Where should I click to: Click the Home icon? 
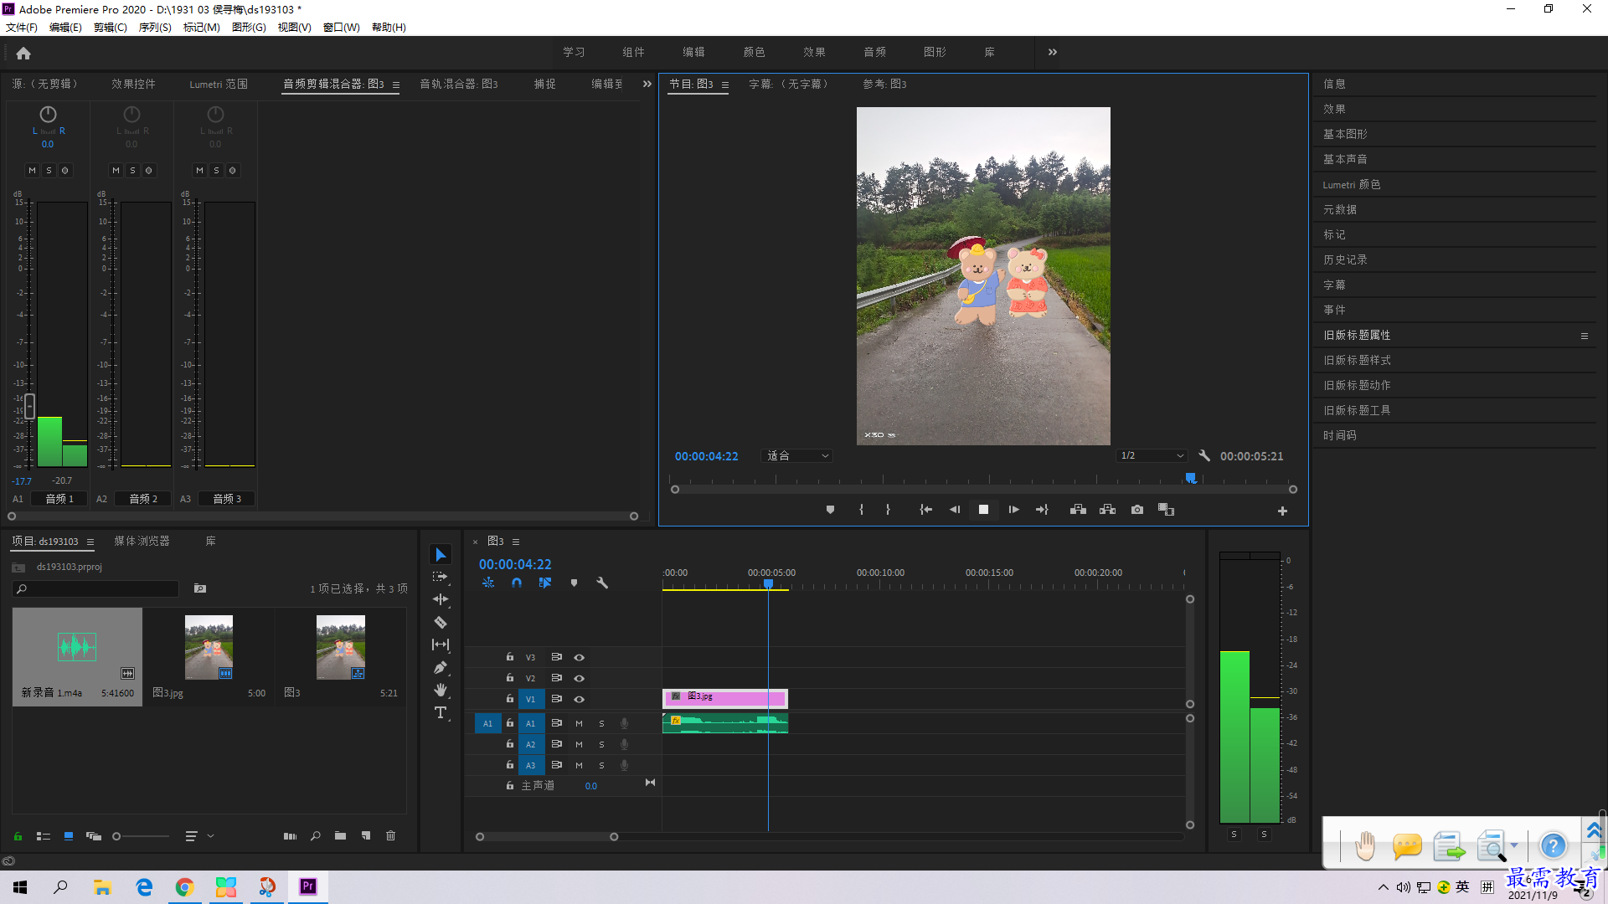pyautogui.click(x=23, y=54)
